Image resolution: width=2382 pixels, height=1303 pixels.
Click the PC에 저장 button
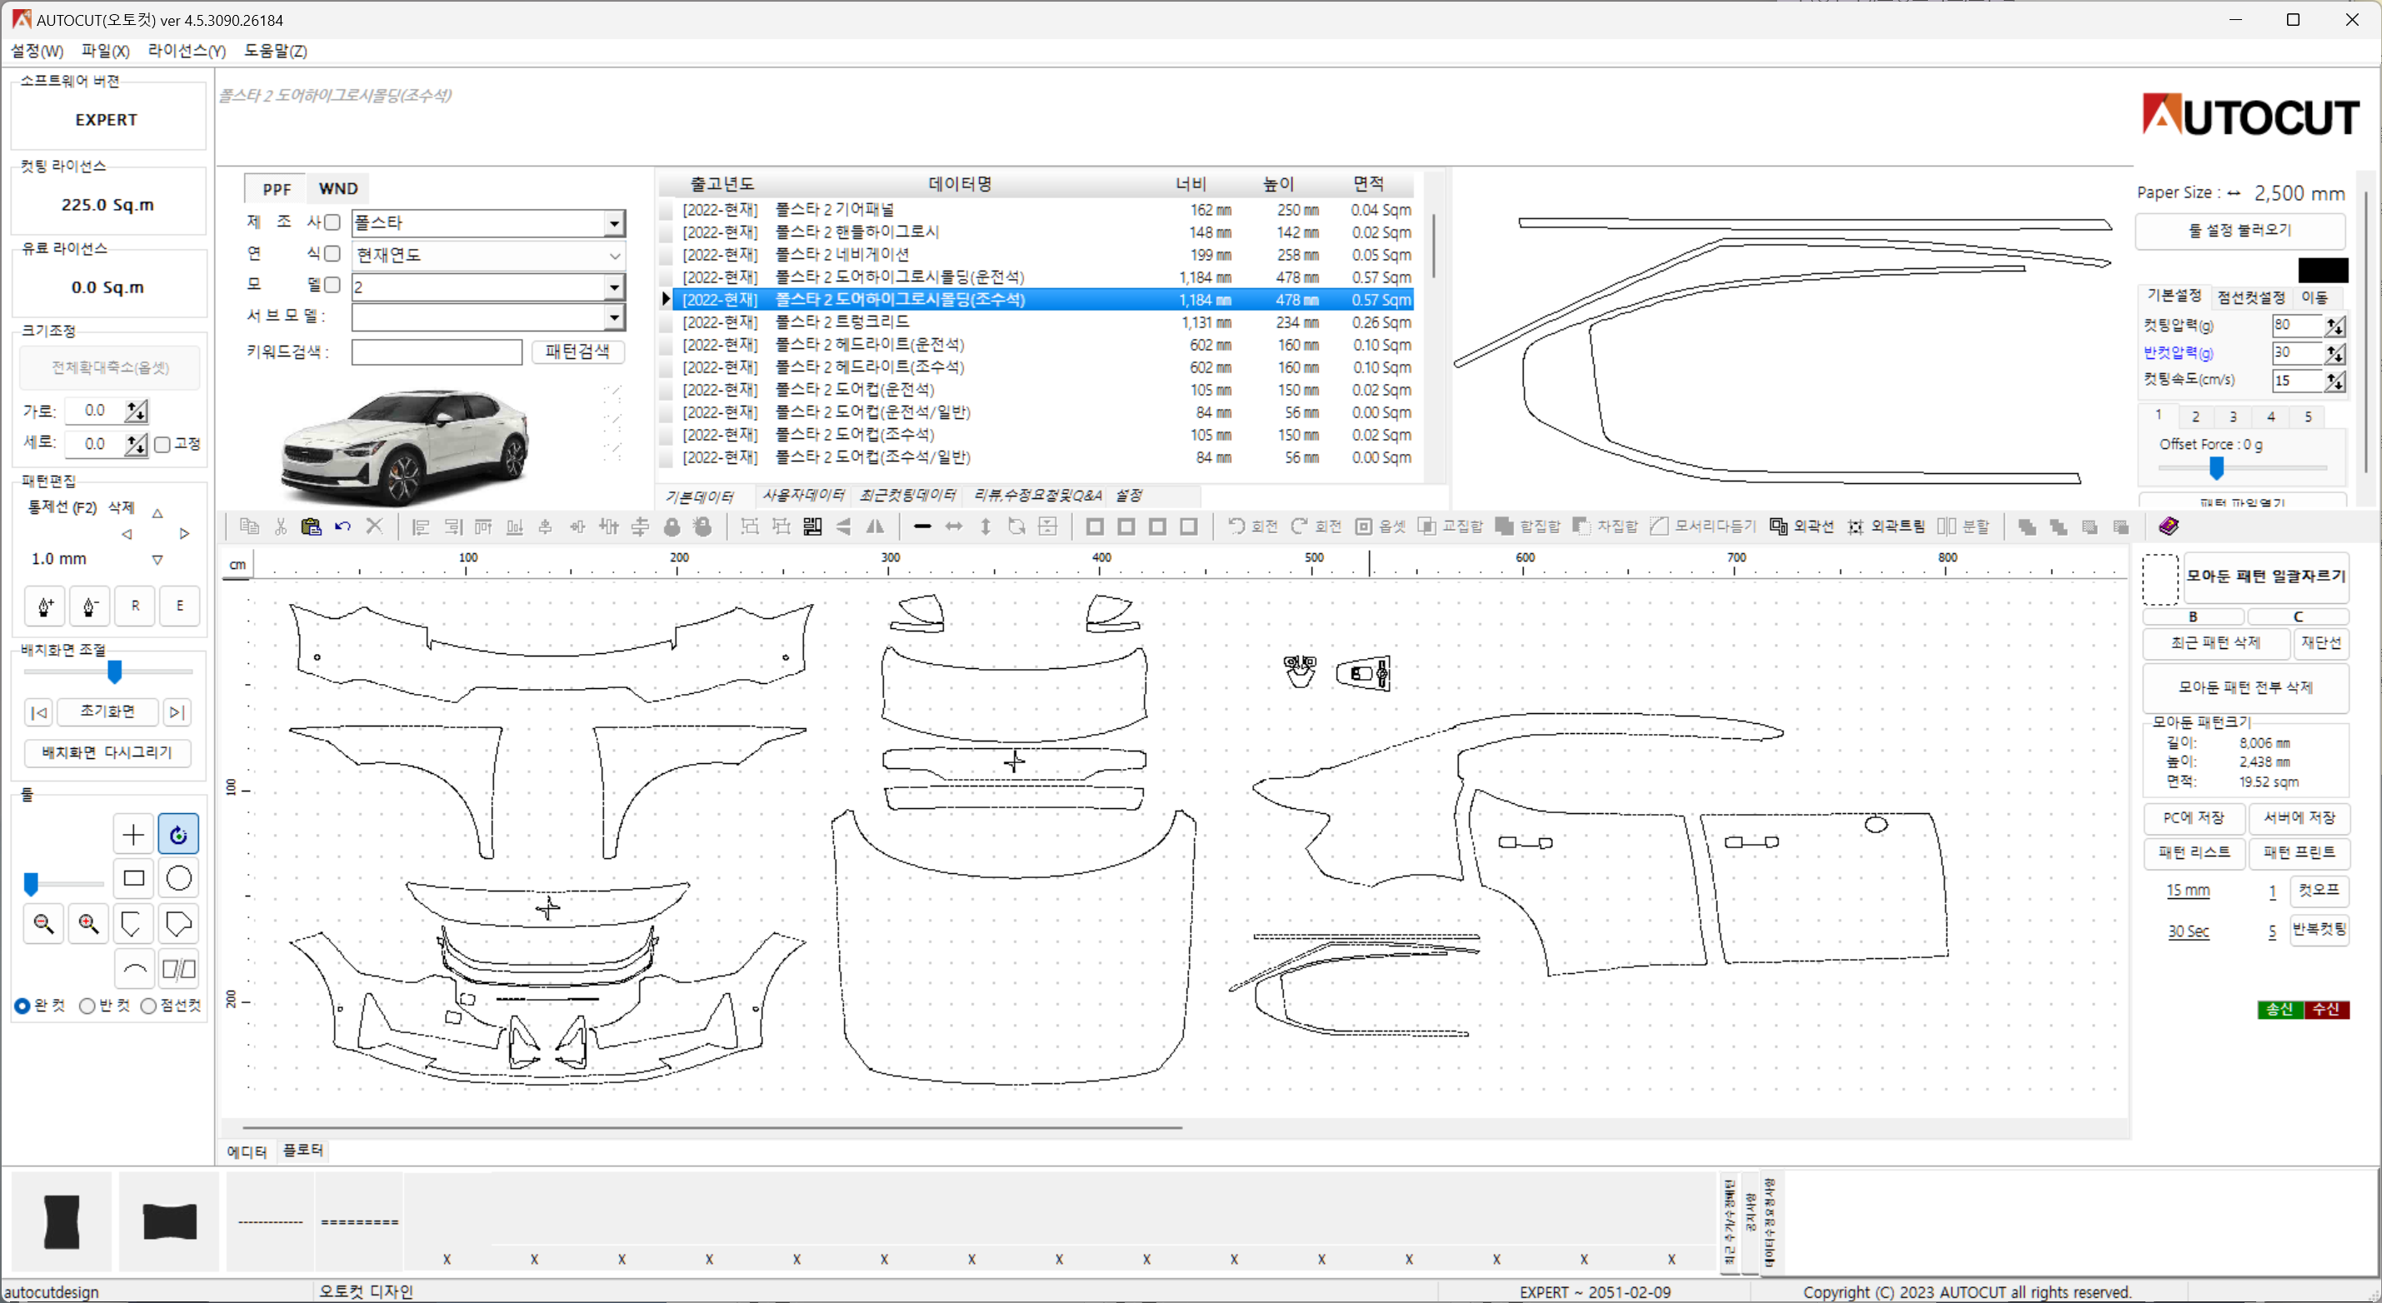point(2194,817)
